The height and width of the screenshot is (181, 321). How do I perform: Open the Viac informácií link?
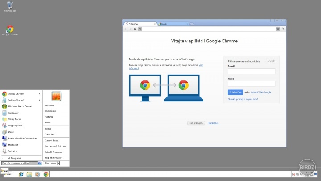pos(201,65)
